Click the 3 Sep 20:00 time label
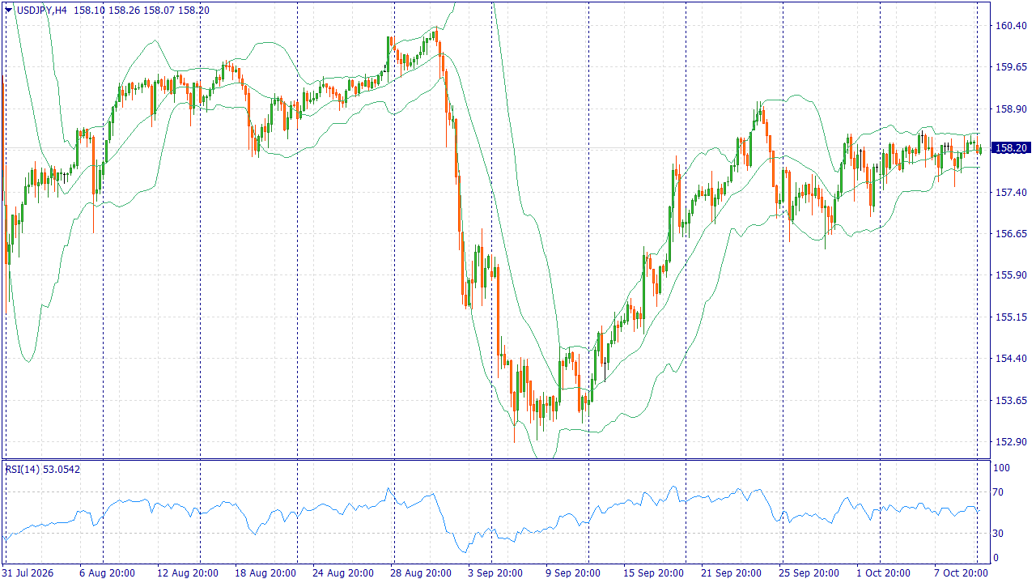 (x=495, y=573)
